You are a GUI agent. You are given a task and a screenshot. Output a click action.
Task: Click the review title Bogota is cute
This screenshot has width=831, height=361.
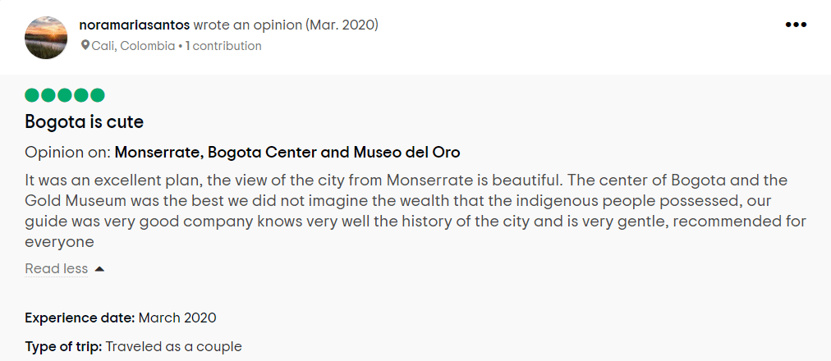coord(85,122)
